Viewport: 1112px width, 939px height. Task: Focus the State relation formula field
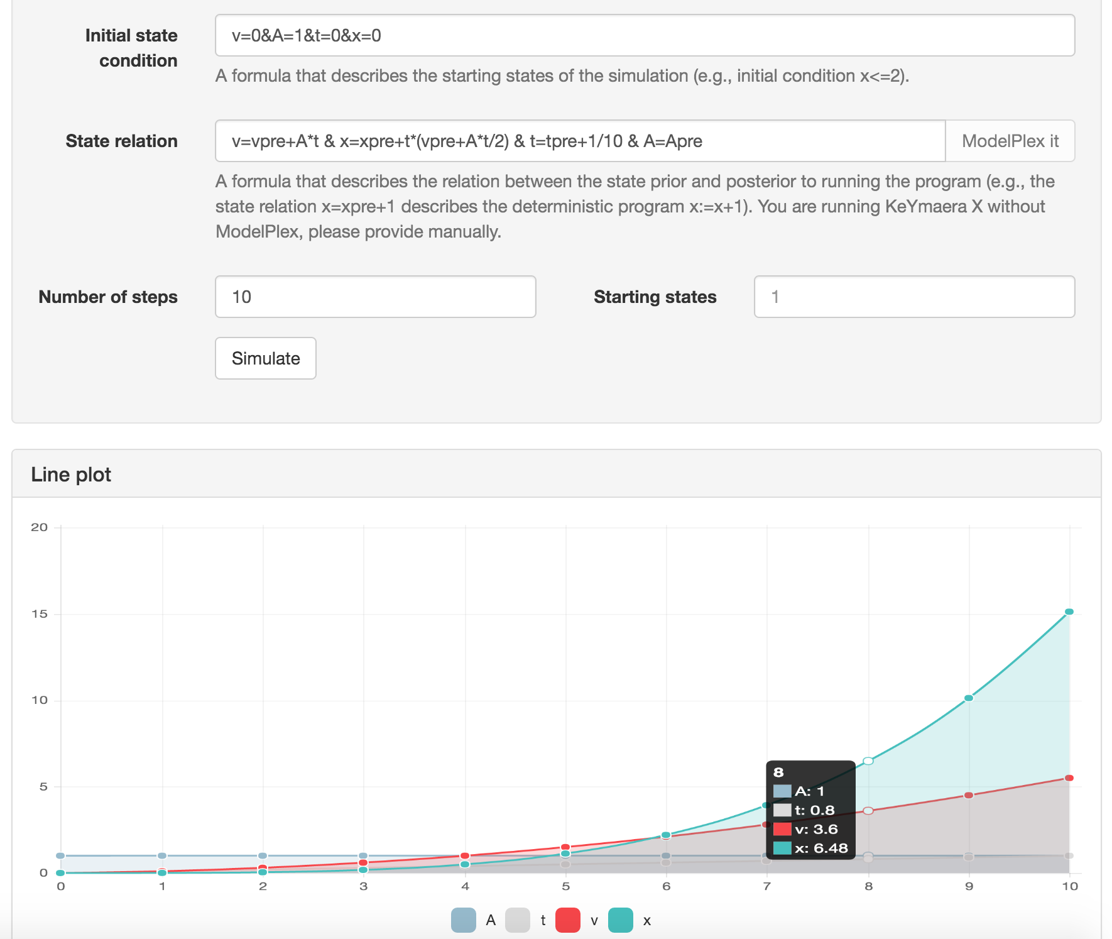pos(579,141)
